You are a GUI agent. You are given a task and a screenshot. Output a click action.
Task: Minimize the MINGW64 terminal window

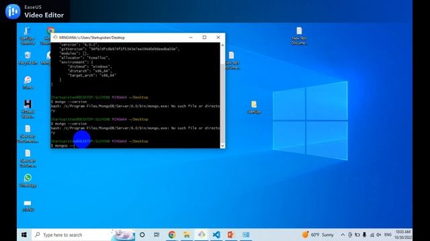[x=191, y=37]
